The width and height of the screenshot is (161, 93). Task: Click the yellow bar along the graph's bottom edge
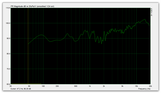tap(26, 84)
